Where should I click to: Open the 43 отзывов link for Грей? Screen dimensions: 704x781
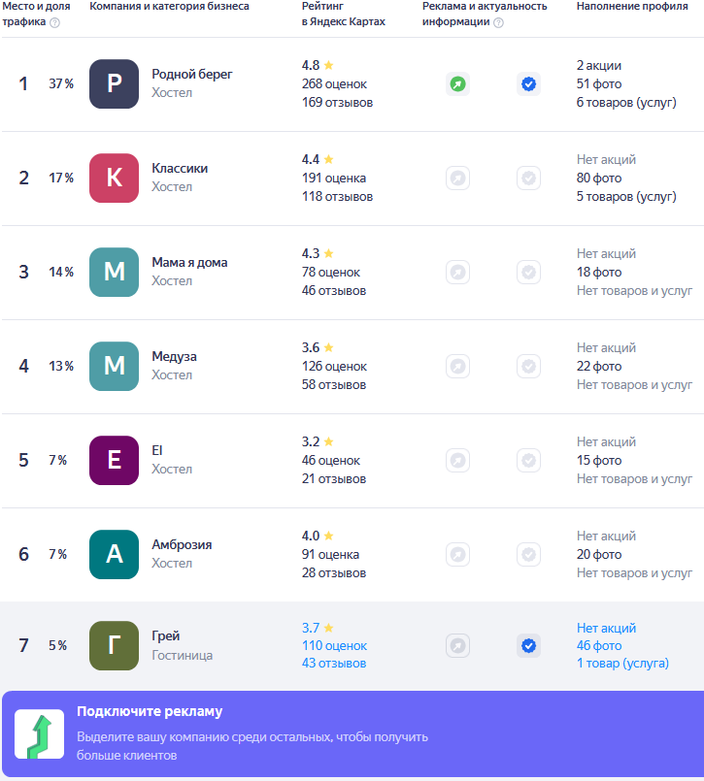(x=334, y=663)
